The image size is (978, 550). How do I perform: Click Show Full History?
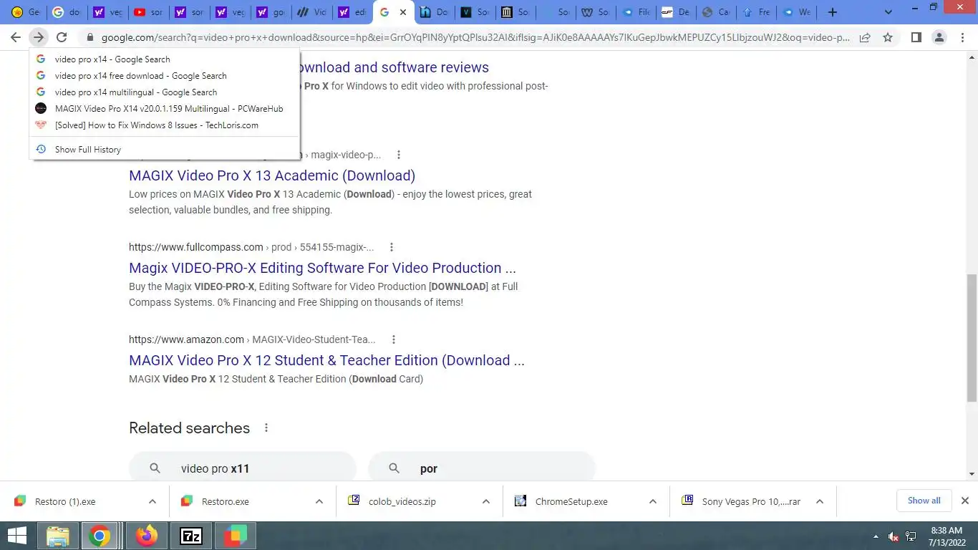pos(164,150)
